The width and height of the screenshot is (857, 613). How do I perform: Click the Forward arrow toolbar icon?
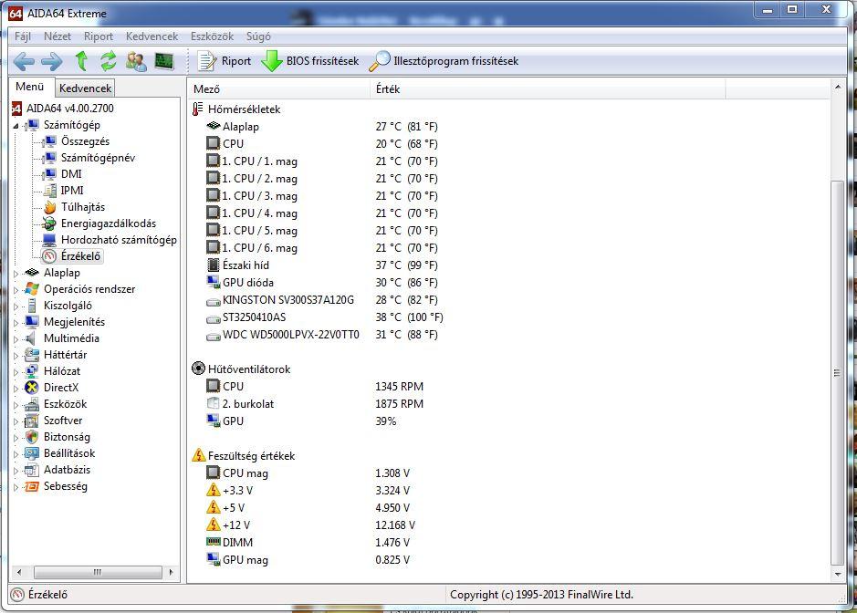(52, 61)
